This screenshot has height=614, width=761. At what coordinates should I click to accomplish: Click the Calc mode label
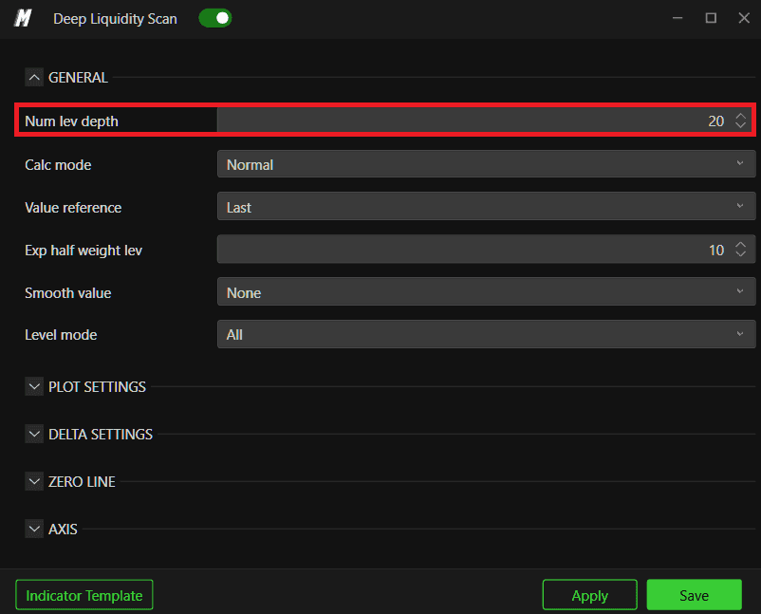[58, 165]
